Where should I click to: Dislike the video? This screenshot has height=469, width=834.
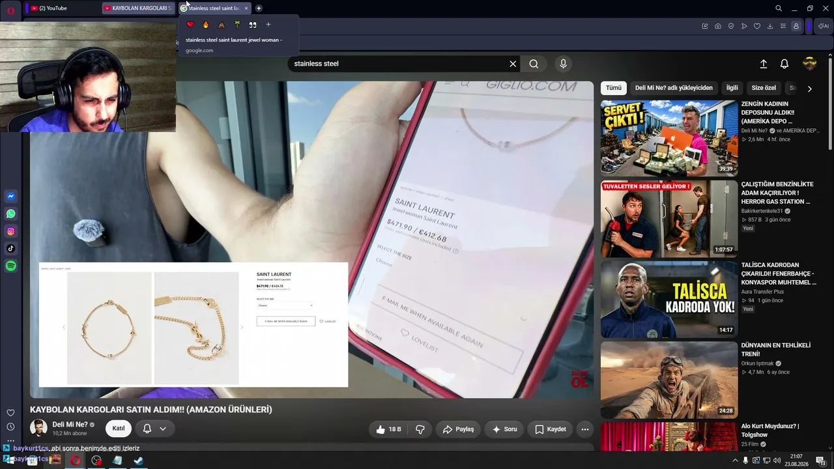[420, 429]
